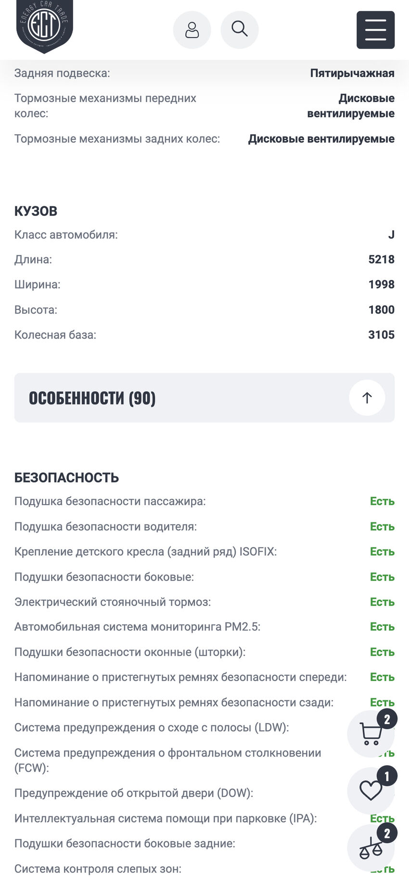Open the Energy Car Trade logo homepage
The width and height of the screenshot is (409, 886).
[x=45, y=25]
